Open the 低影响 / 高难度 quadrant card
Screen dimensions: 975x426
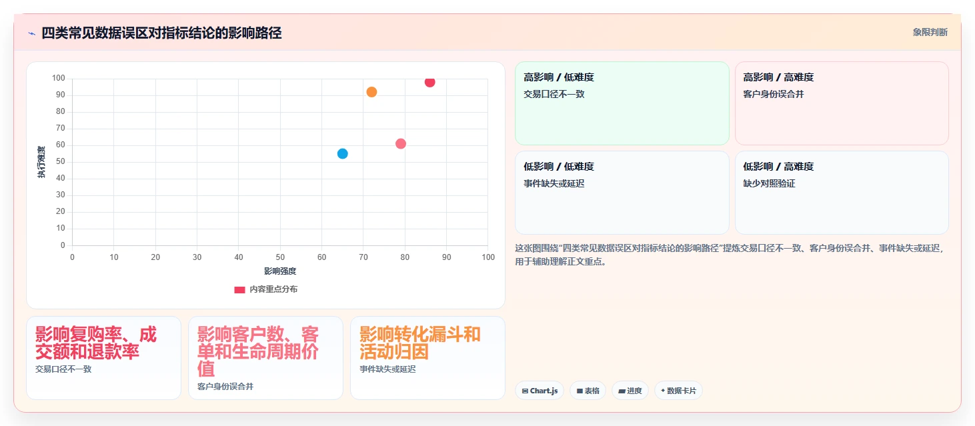[842, 193]
